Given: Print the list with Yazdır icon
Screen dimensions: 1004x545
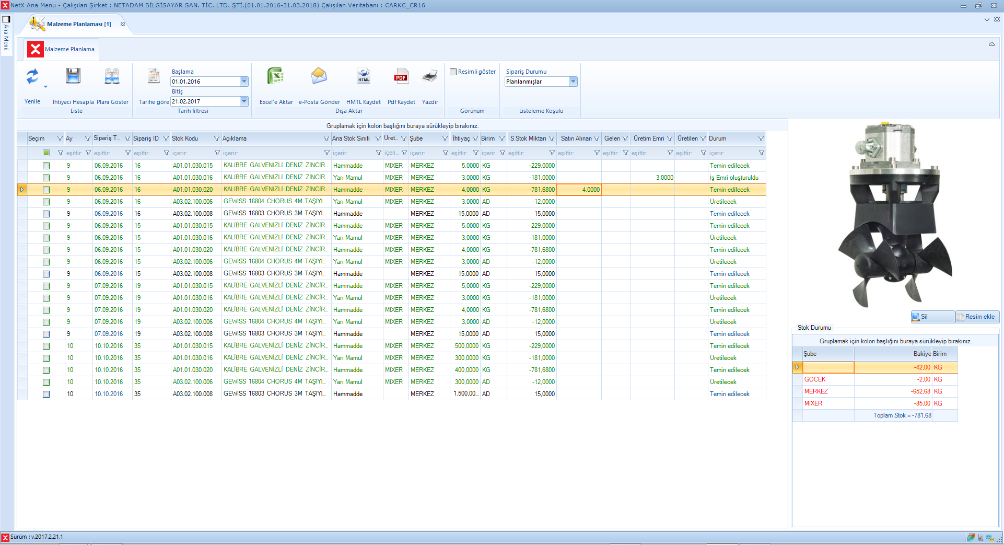Looking at the screenshot, I should click(x=430, y=76).
